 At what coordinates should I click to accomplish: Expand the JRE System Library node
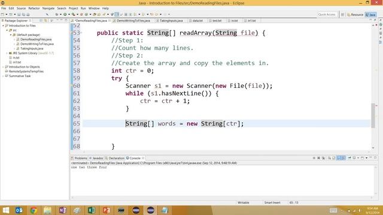click(7, 53)
